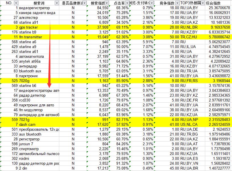Select the cell 'спиртометр'
Viewport: 232px width, 171px height.
[x=39, y=149]
